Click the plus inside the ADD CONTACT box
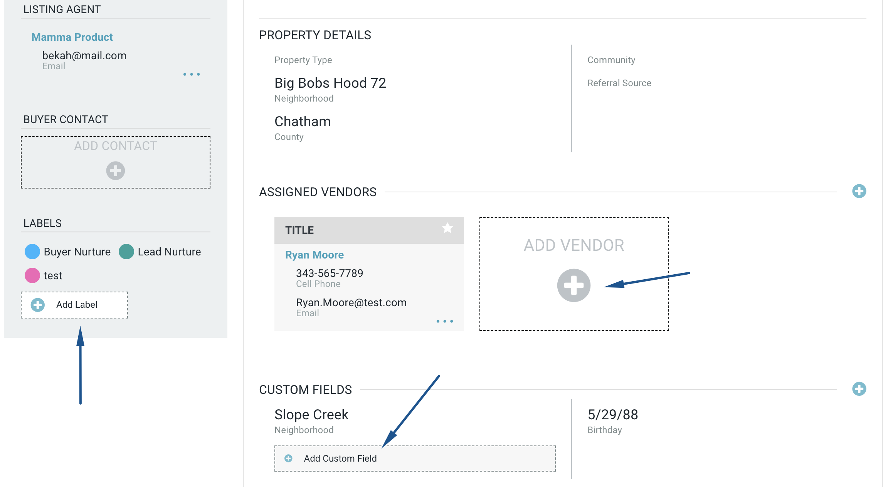Screen dimensions: 888x487 [x=115, y=171]
